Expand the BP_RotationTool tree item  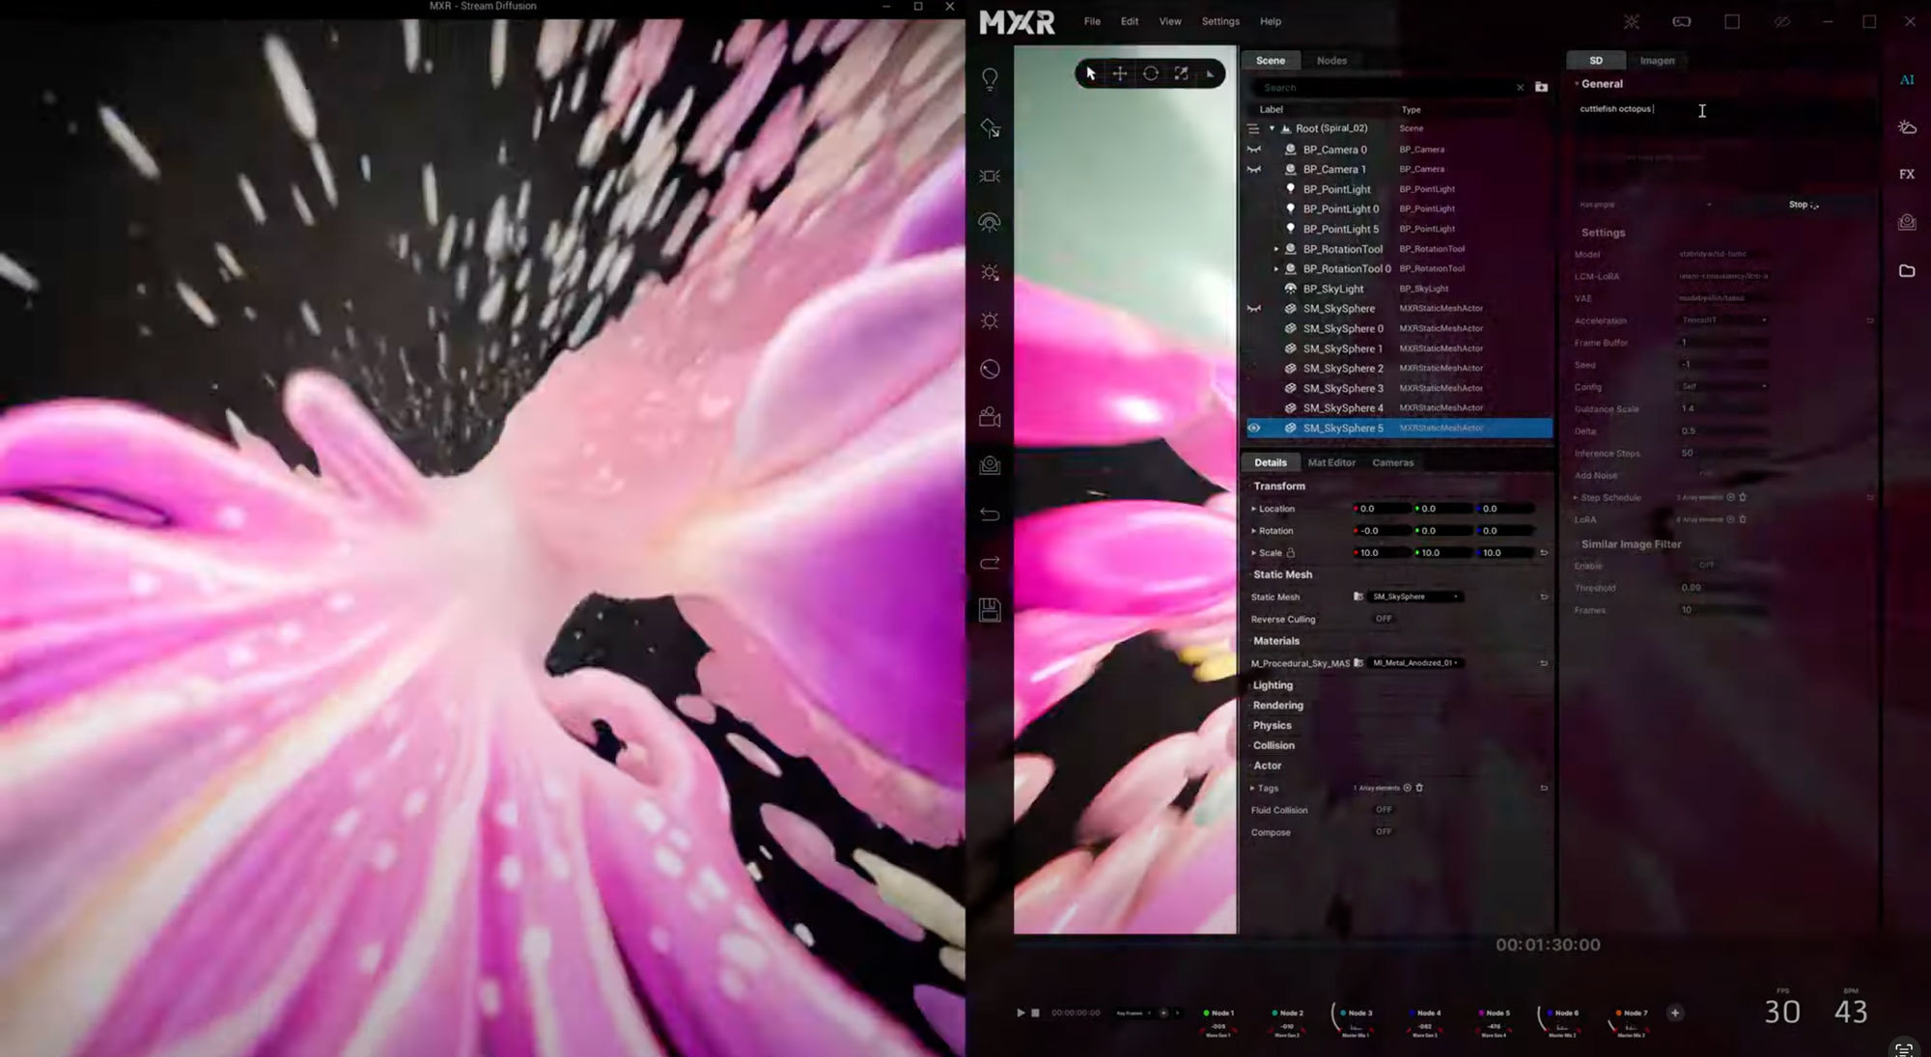point(1276,249)
